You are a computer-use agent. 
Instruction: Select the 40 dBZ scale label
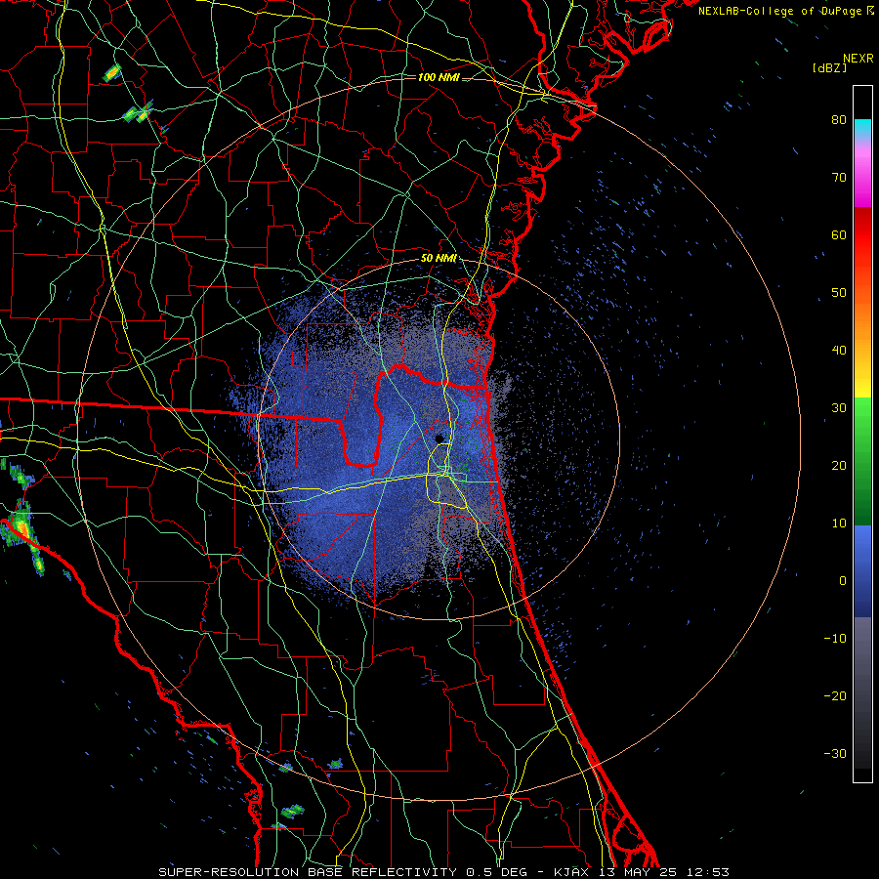coord(839,351)
